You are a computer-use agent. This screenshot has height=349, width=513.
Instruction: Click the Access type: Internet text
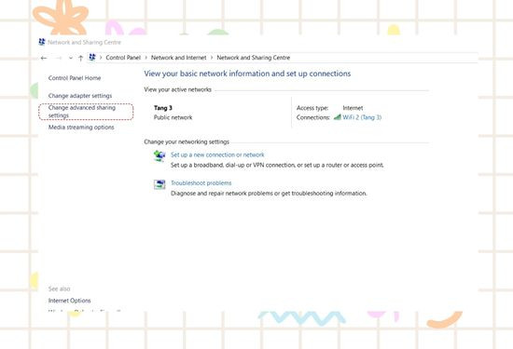(x=330, y=108)
